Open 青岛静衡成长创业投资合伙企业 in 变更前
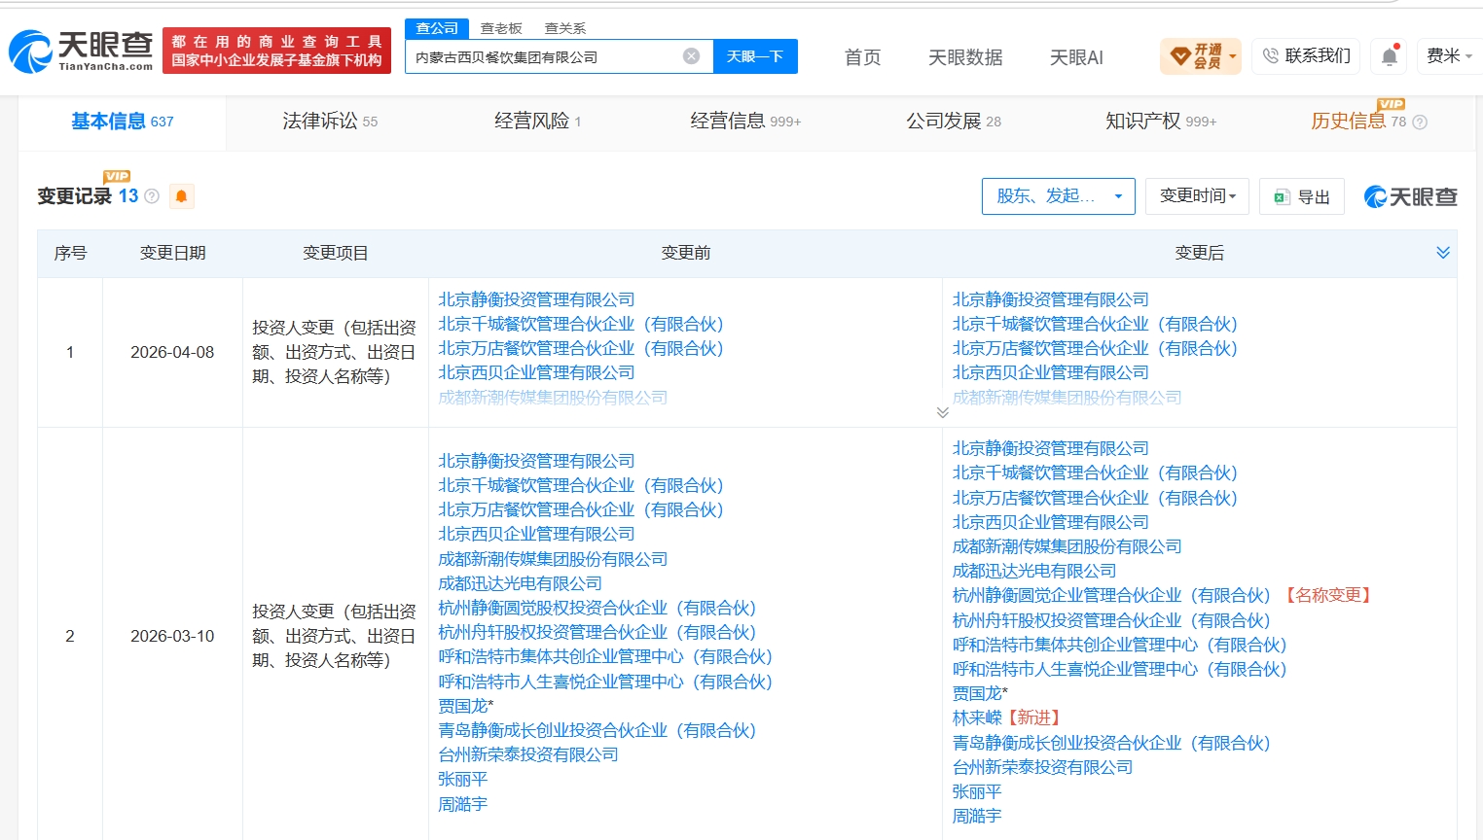Screen dimensions: 1483x840 597,730
